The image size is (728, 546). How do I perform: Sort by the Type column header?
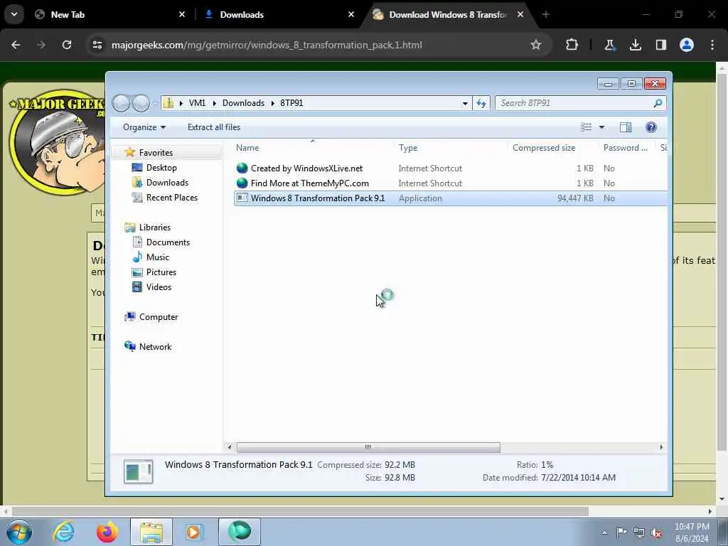(x=450, y=148)
